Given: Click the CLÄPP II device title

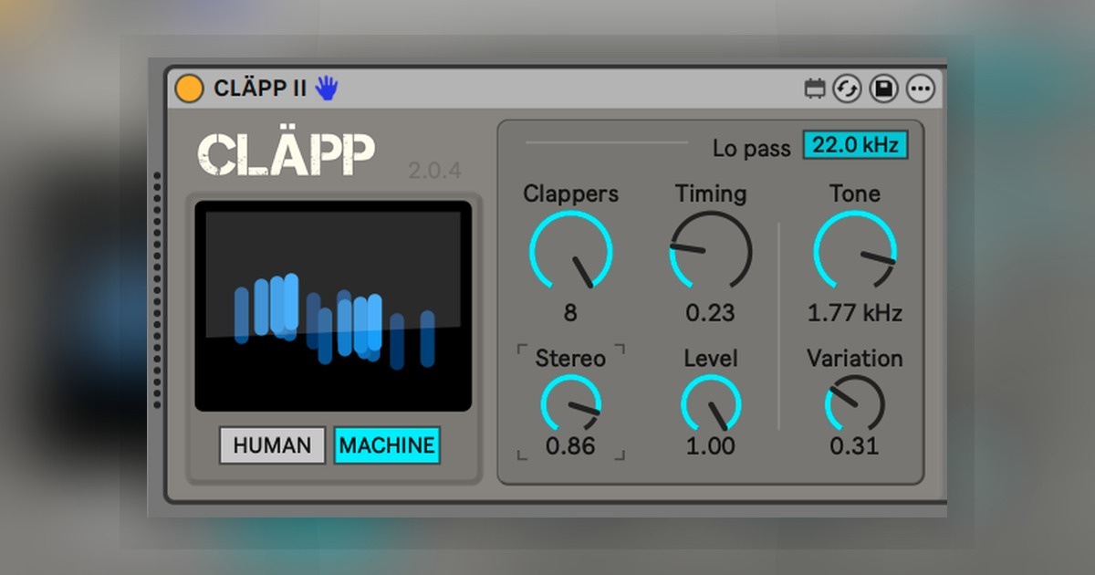Looking at the screenshot, I should (x=260, y=89).
